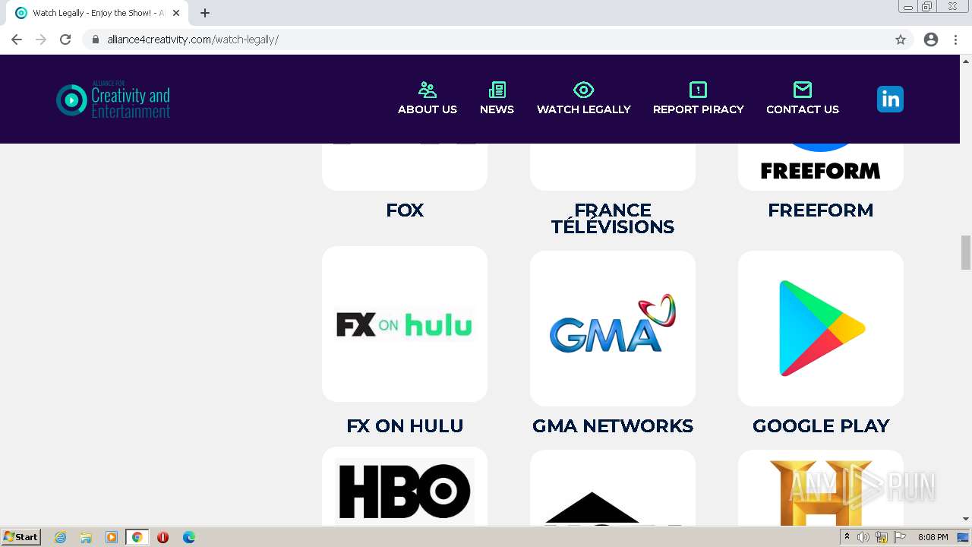Open the clock showing 8:08 PM
This screenshot has height=547, width=972.
(x=933, y=537)
